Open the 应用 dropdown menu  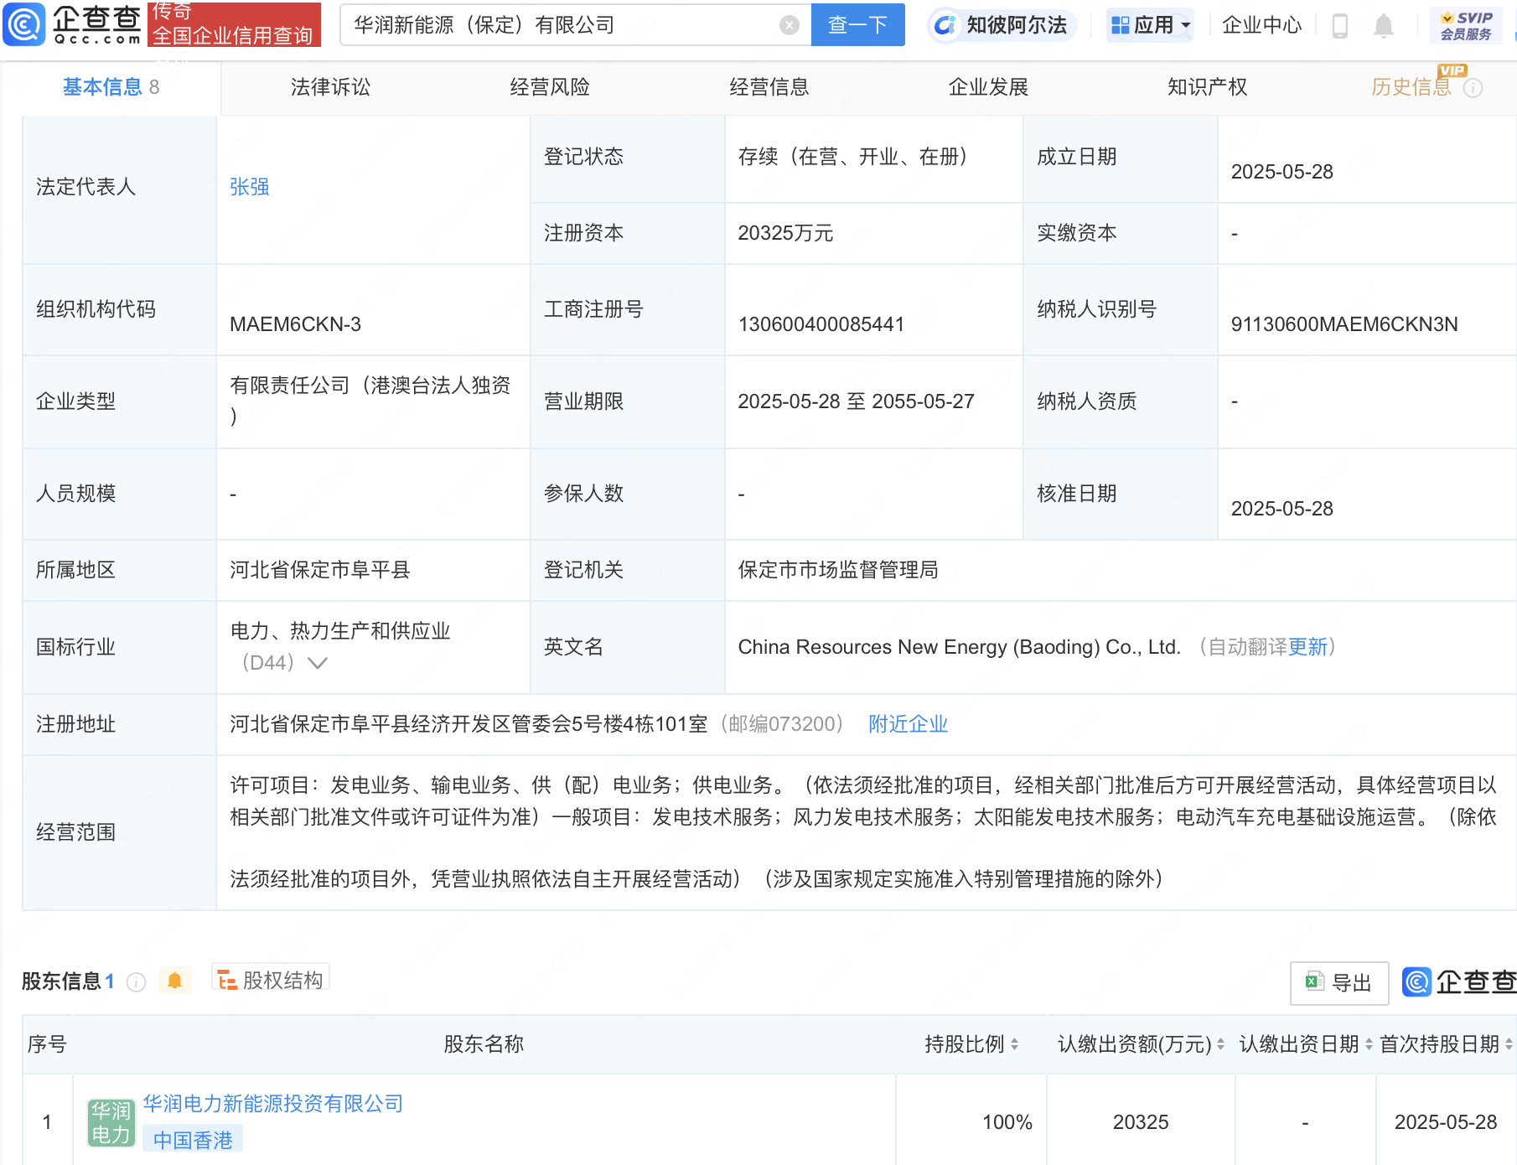click(1150, 25)
